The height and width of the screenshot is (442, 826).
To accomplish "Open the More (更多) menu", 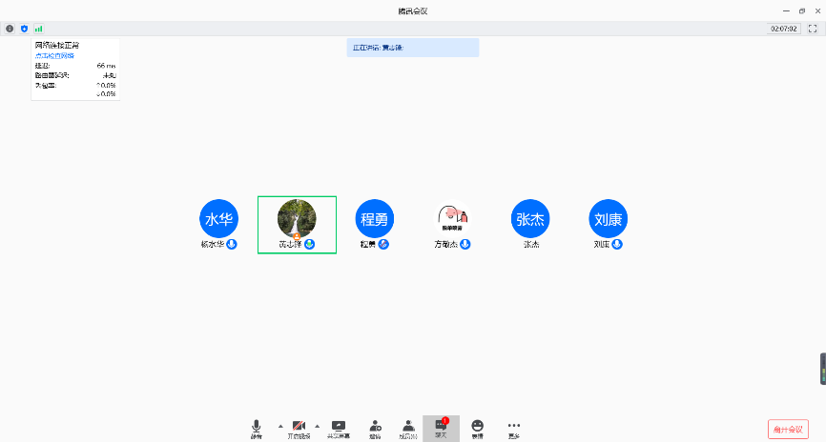I will tap(514, 428).
